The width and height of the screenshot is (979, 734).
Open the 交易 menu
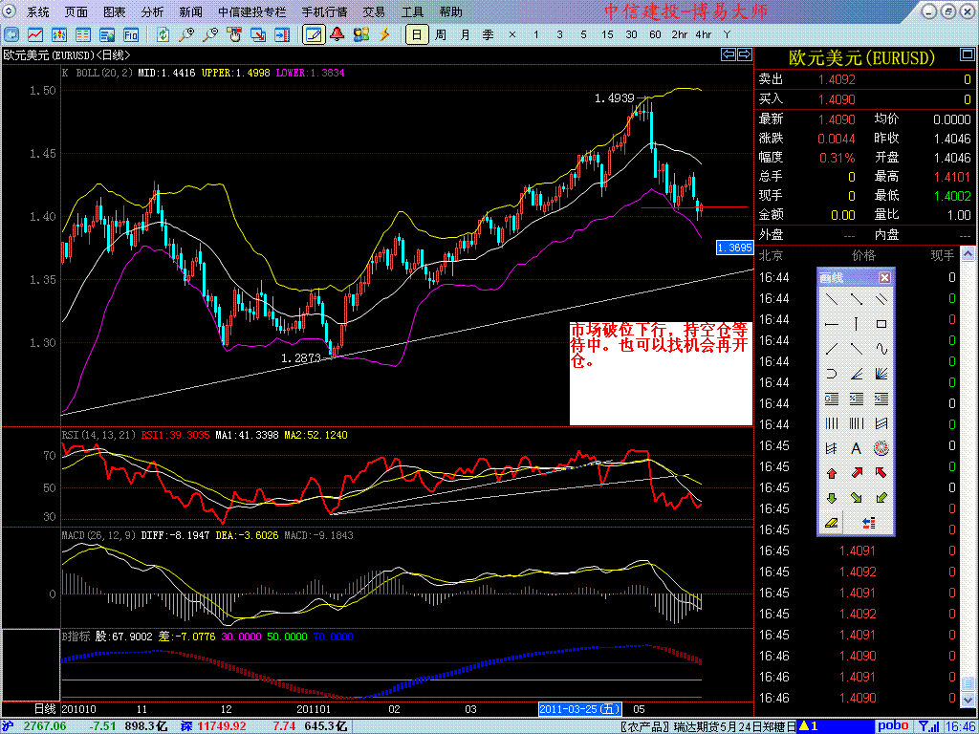click(374, 11)
